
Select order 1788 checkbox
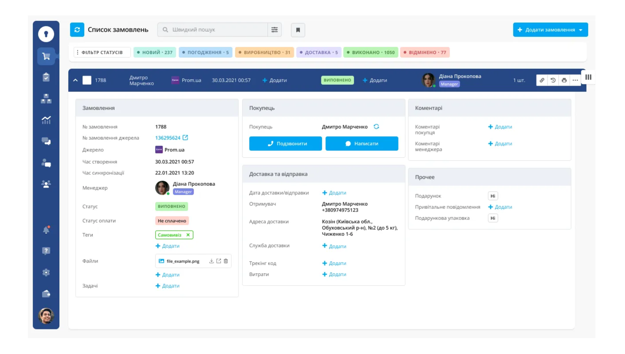[x=87, y=80]
